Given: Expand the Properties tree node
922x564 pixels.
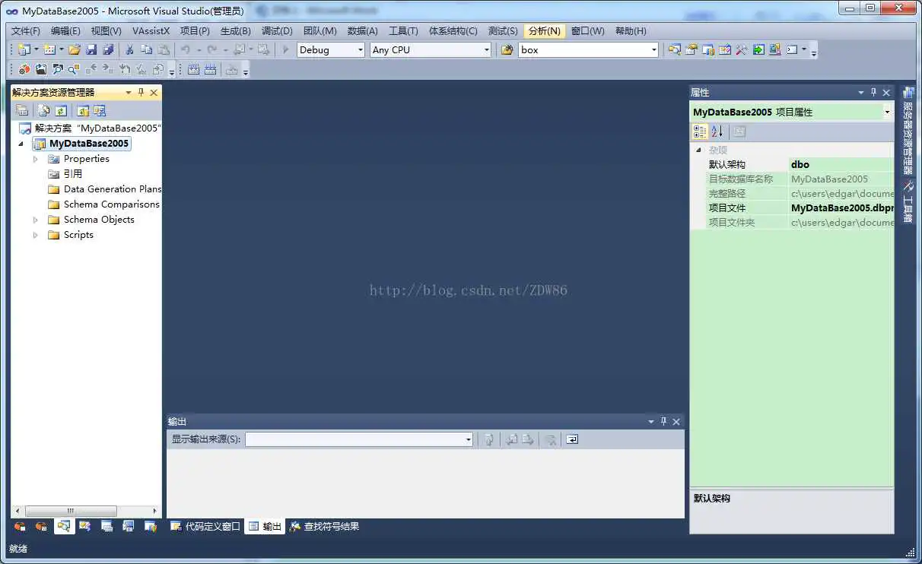Looking at the screenshot, I should pos(35,159).
